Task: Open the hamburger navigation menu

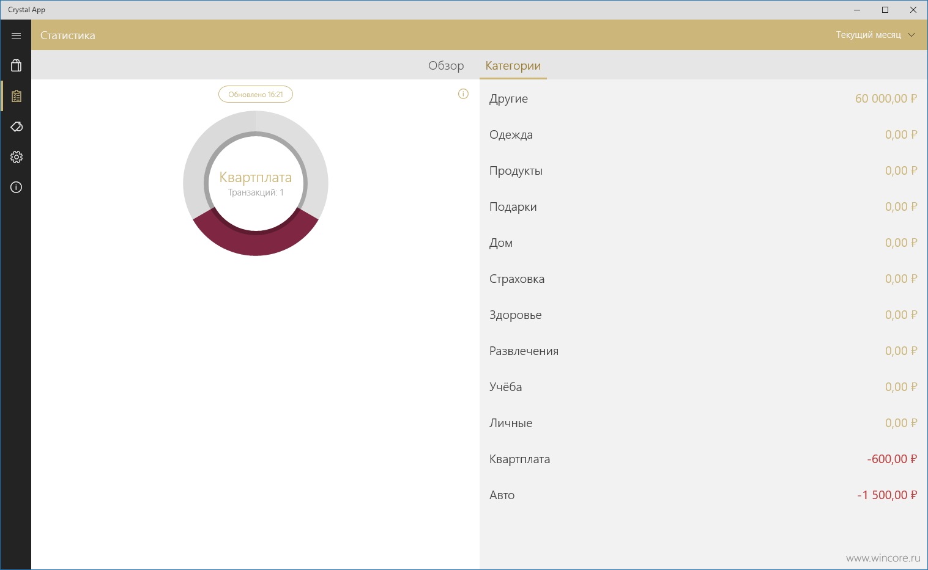Action: pyautogui.click(x=16, y=35)
